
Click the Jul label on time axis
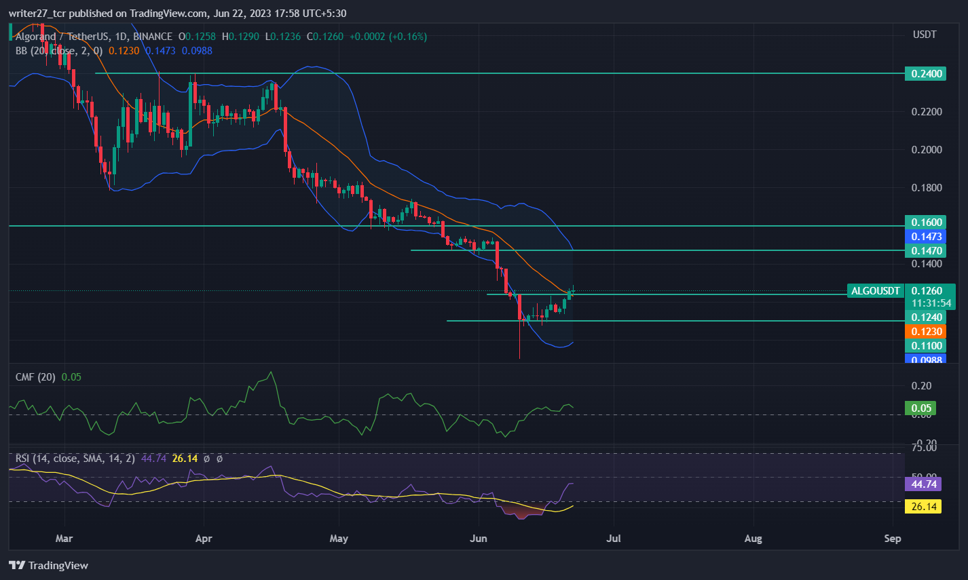click(614, 539)
